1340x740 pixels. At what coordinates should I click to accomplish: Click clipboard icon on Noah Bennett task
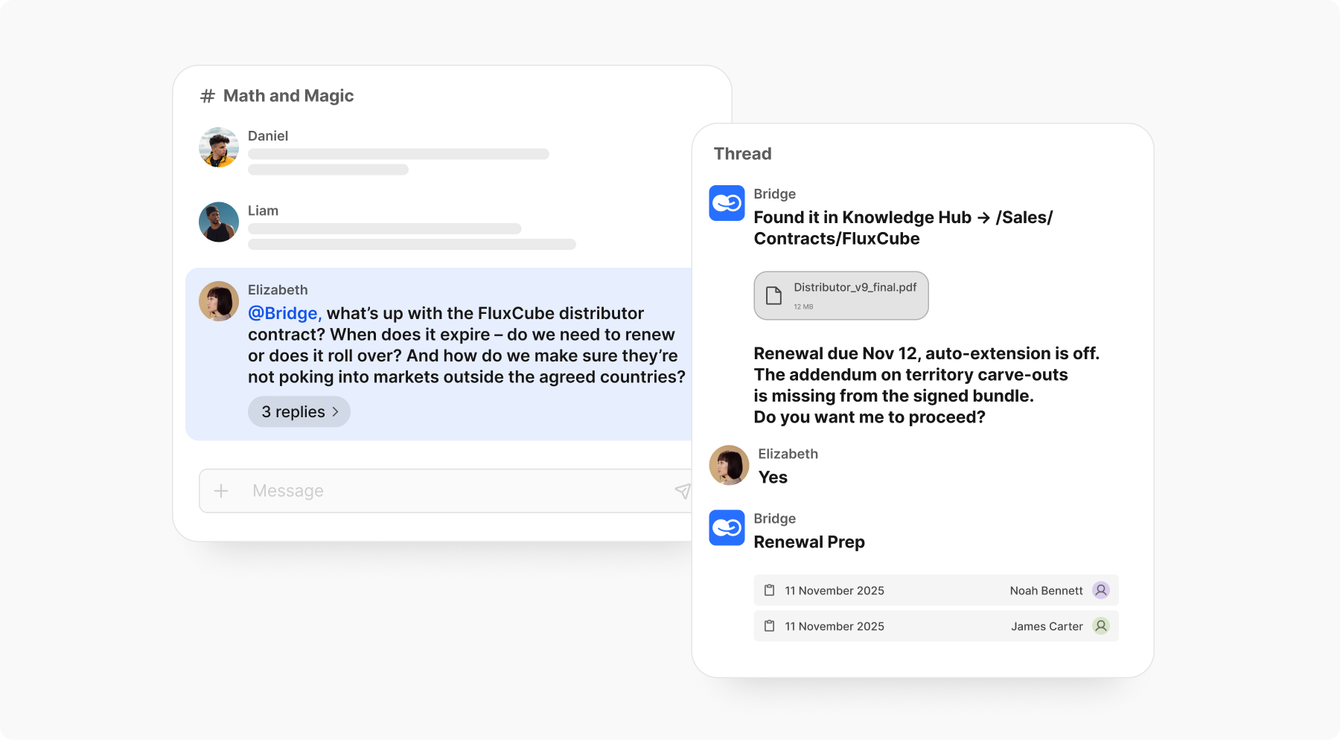point(770,591)
